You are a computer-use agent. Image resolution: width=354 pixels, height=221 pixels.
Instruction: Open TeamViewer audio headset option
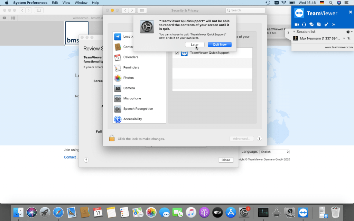click(x=304, y=25)
